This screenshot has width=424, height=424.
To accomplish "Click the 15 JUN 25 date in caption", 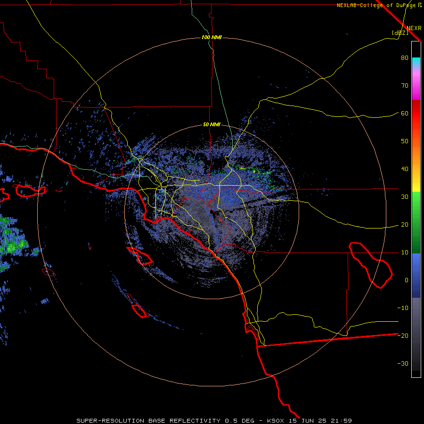I will click(307, 421).
